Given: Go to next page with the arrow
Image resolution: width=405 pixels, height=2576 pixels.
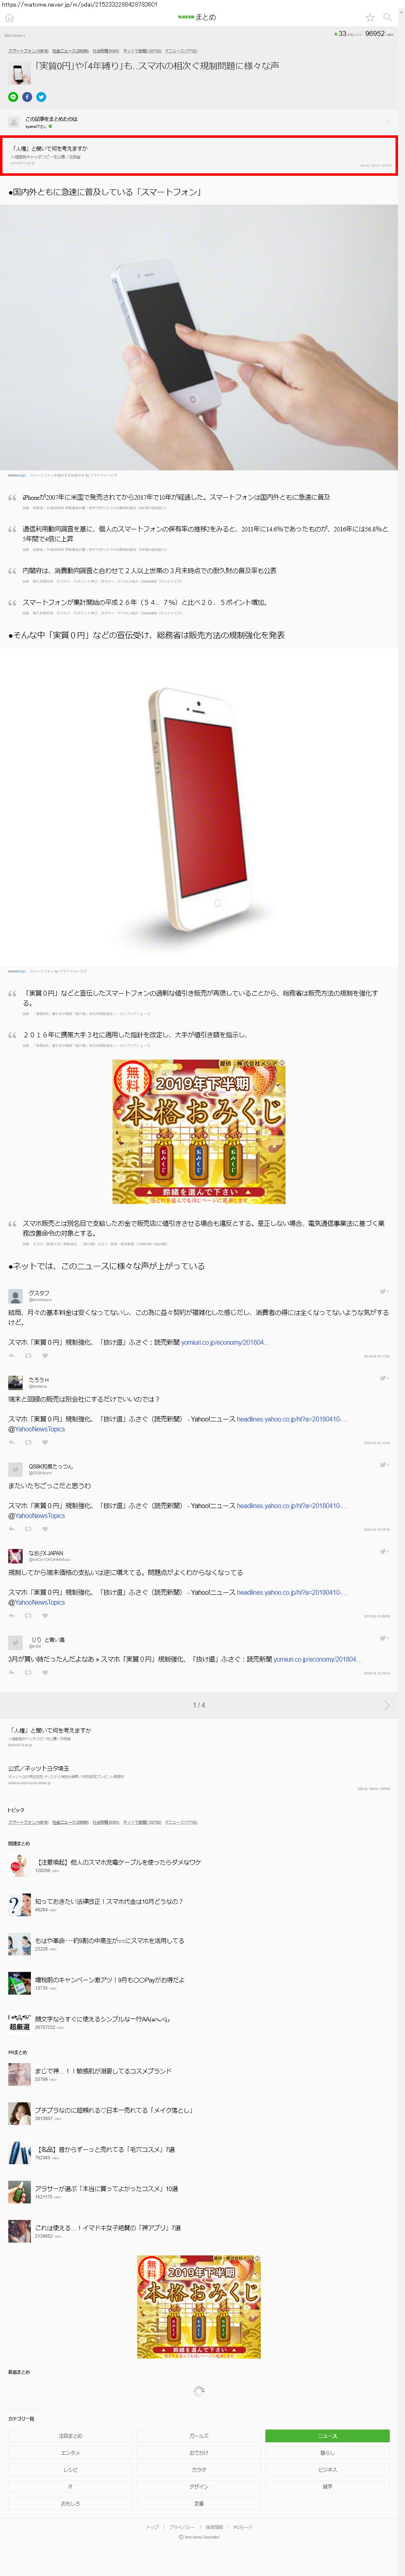Looking at the screenshot, I should point(387,1705).
